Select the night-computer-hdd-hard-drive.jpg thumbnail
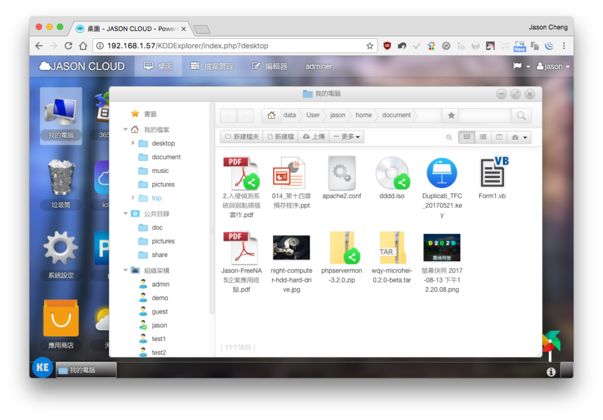Viewport: 603px width, 420px height. pos(291,248)
